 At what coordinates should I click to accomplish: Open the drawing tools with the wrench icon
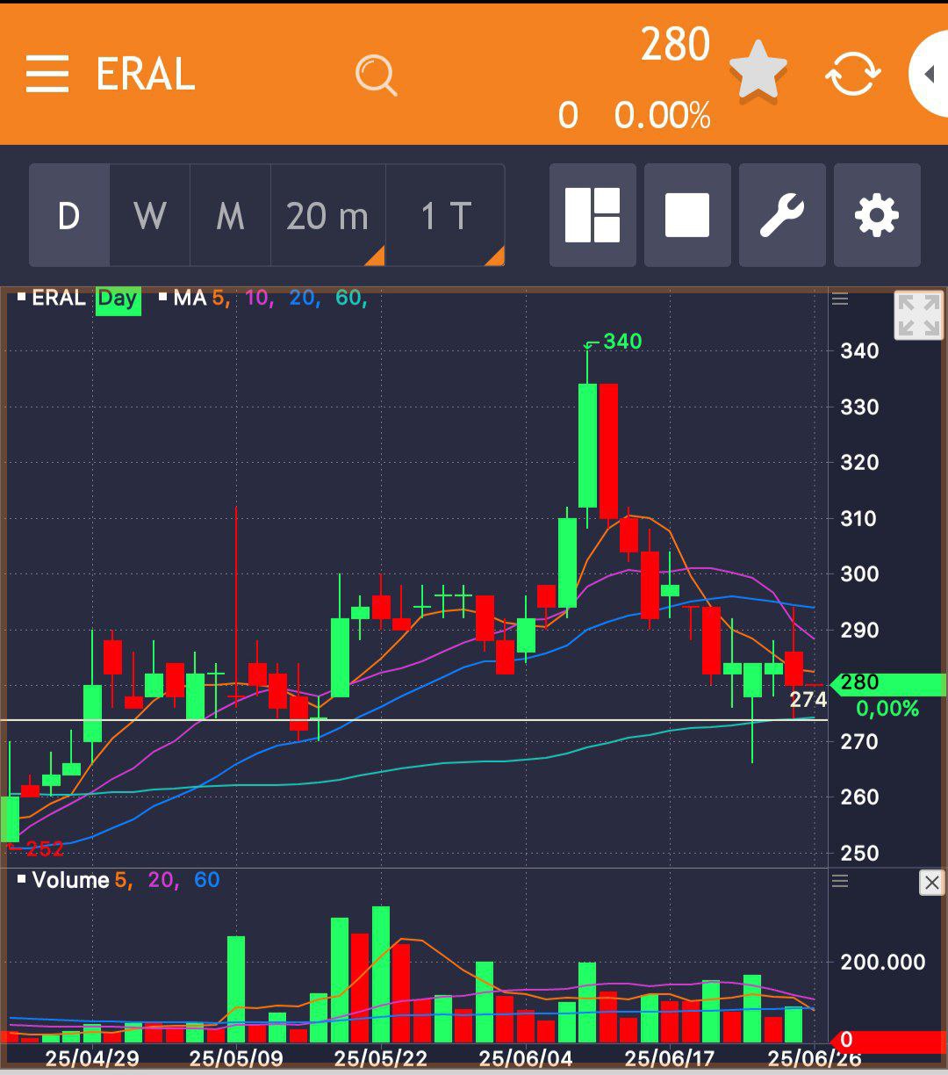[x=781, y=215]
